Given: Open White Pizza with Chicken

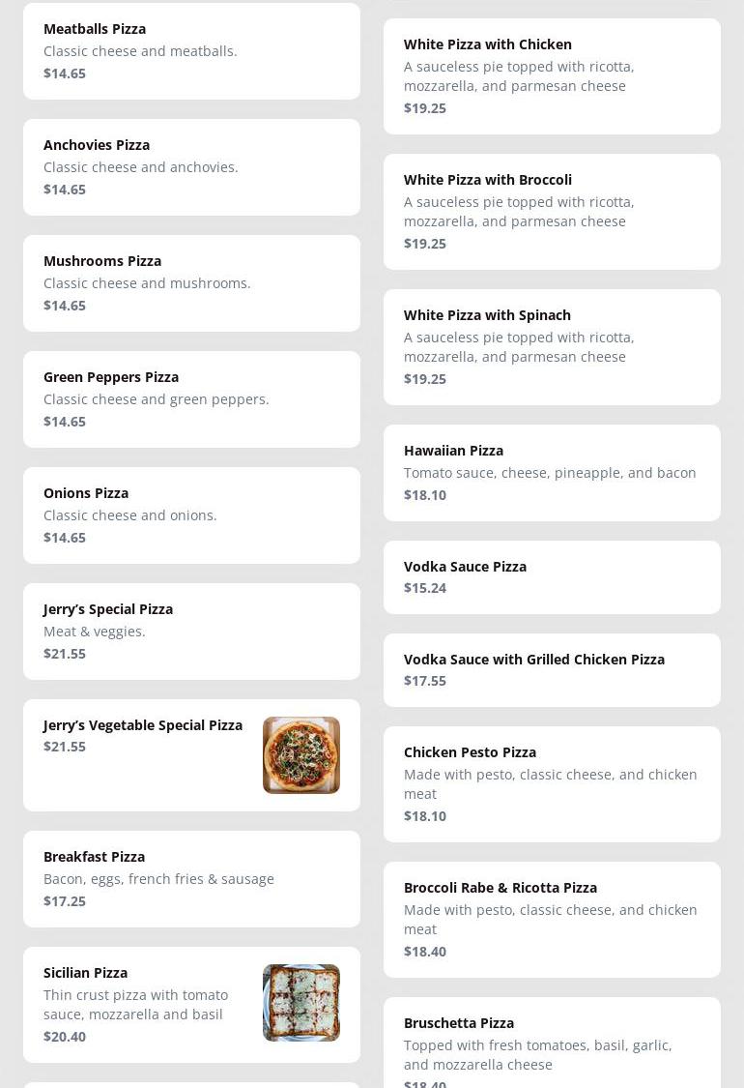Looking at the screenshot, I should click(552, 76).
